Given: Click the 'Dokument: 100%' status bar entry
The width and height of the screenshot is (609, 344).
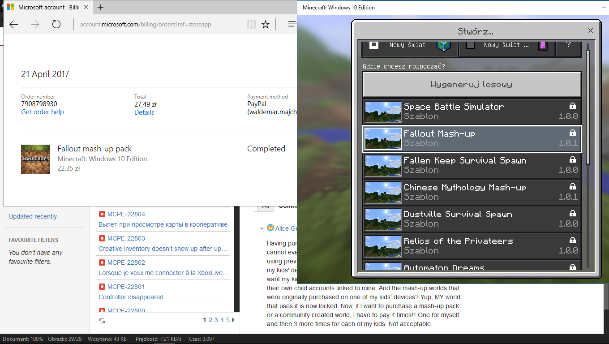Looking at the screenshot, I should coord(22,339).
